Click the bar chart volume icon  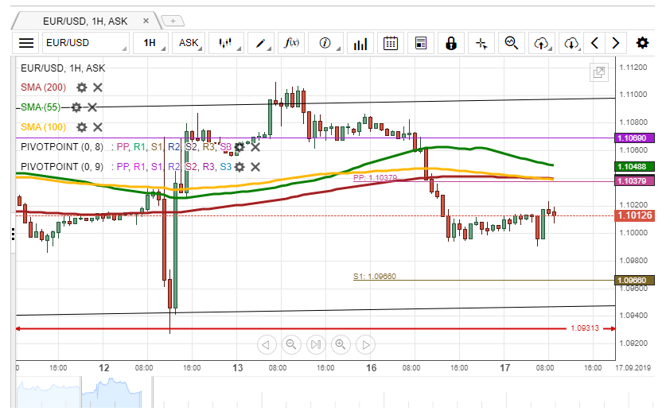click(x=360, y=43)
